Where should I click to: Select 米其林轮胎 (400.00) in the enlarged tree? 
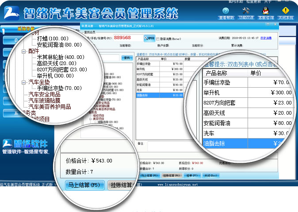[61, 57]
